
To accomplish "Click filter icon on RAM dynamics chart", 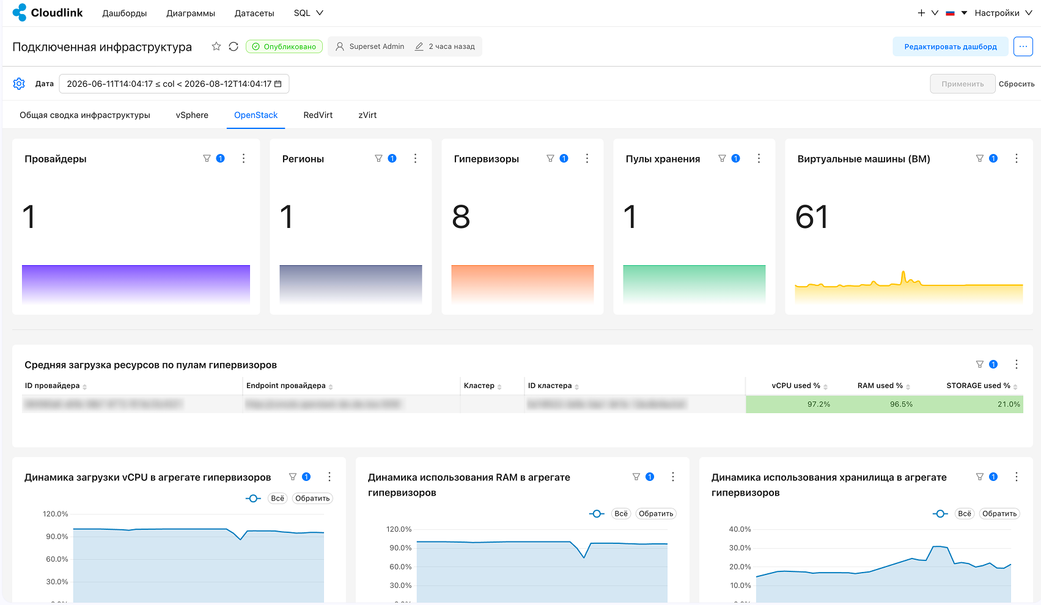I will (x=636, y=477).
